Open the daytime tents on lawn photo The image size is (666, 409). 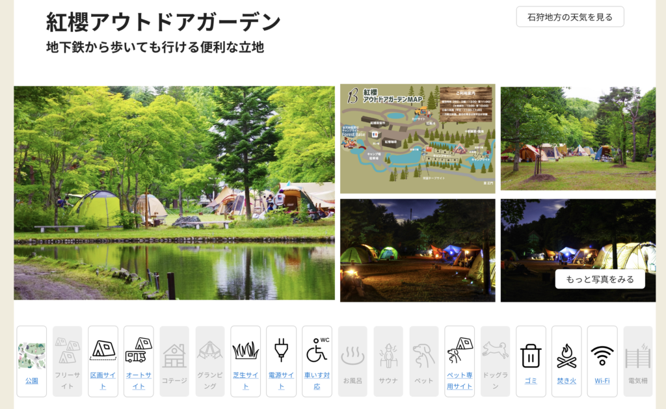578,139
